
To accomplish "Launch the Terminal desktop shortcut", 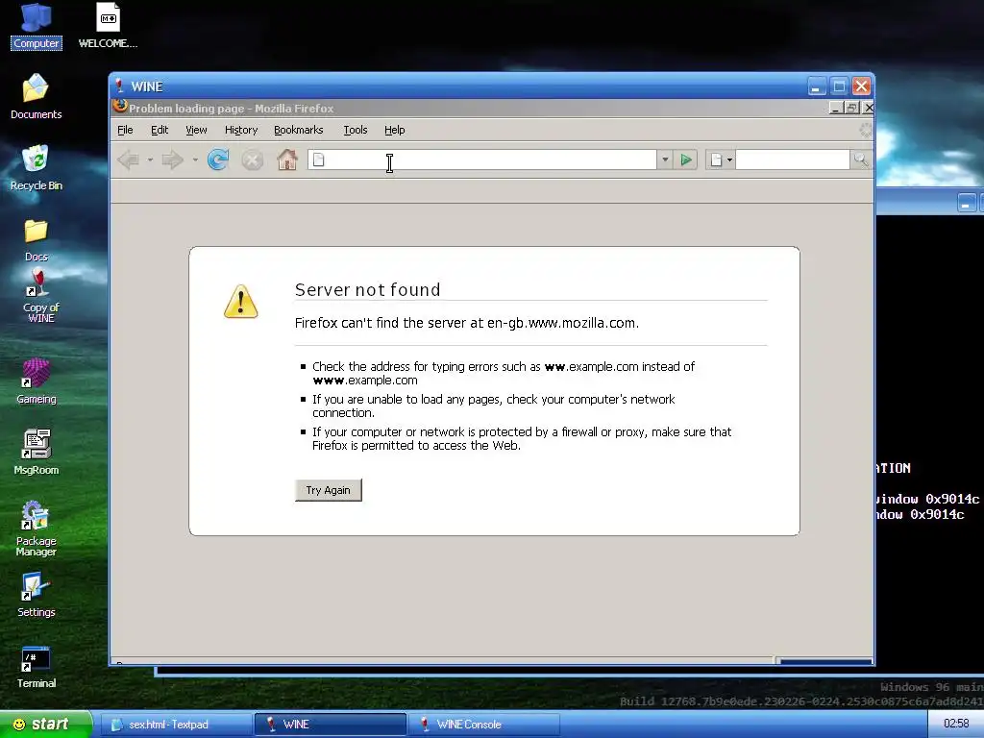I will (36, 667).
